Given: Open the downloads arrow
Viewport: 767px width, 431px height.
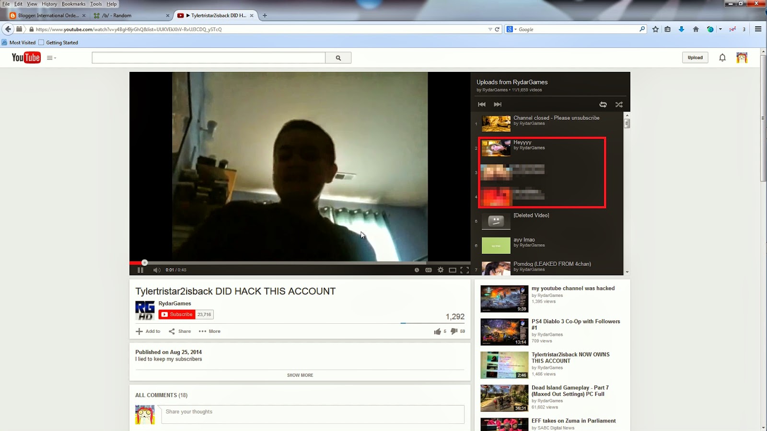Looking at the screenshot, I should (x=681, y=29).
